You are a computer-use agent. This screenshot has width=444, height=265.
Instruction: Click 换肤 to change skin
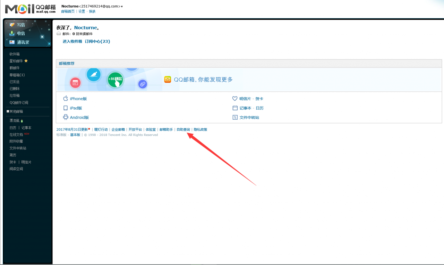[92, 11]
